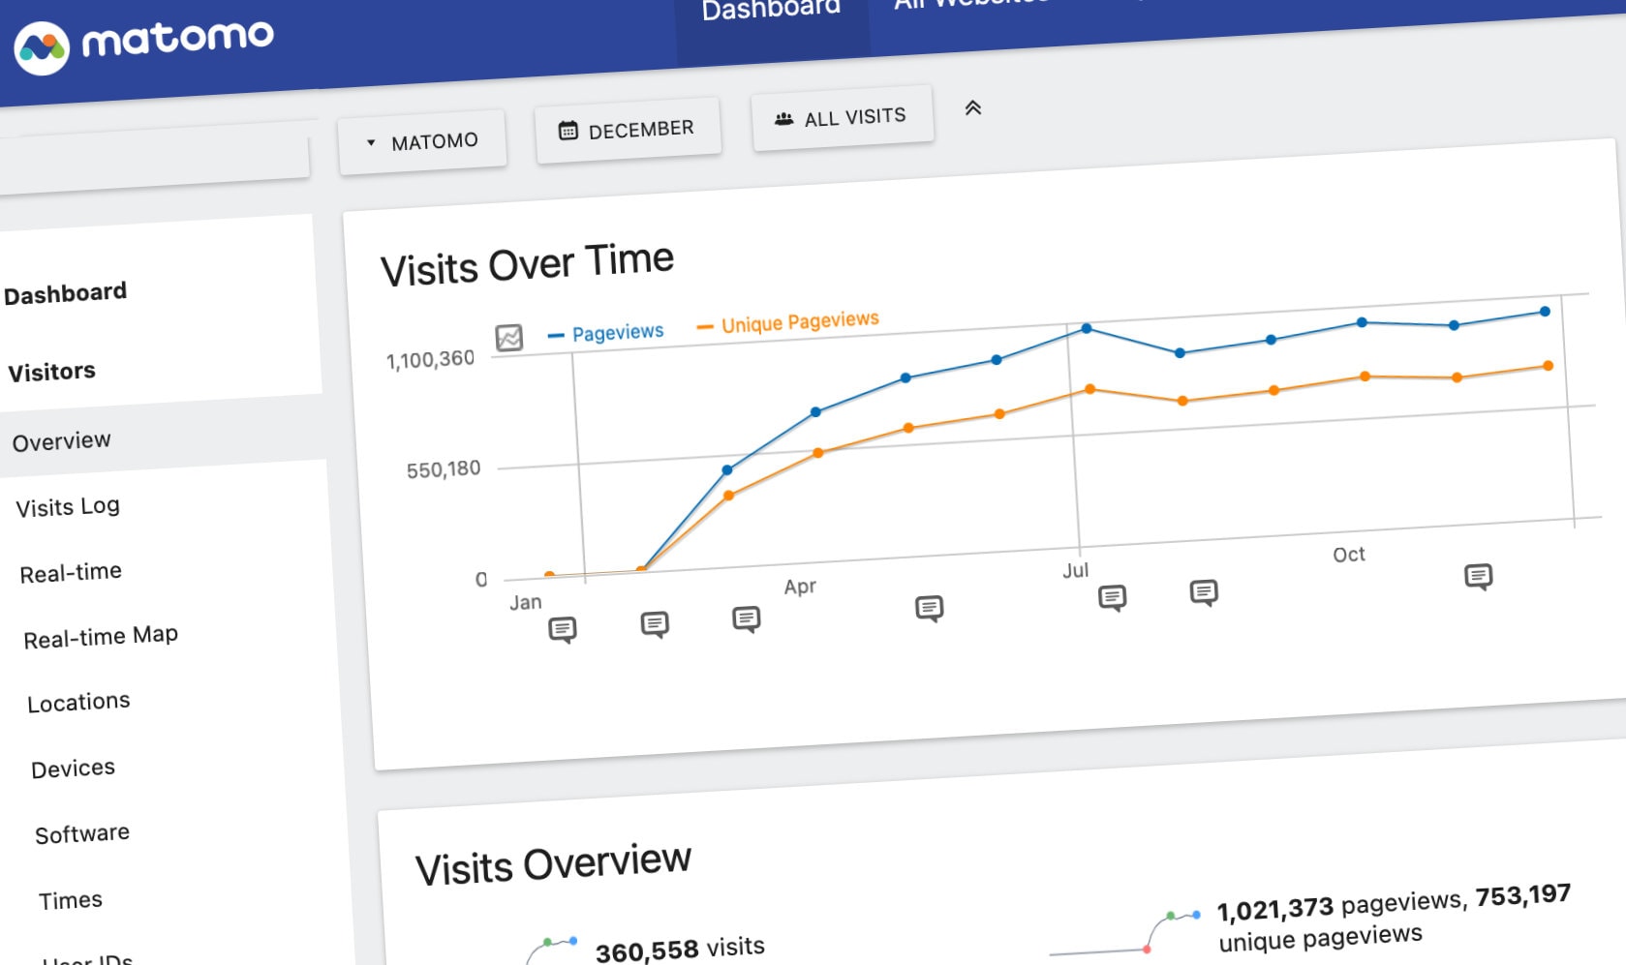The width and height of the screenshot is (1626, 965).
Task: Click the 1,100,360 axis label
Action: point(430,359)
